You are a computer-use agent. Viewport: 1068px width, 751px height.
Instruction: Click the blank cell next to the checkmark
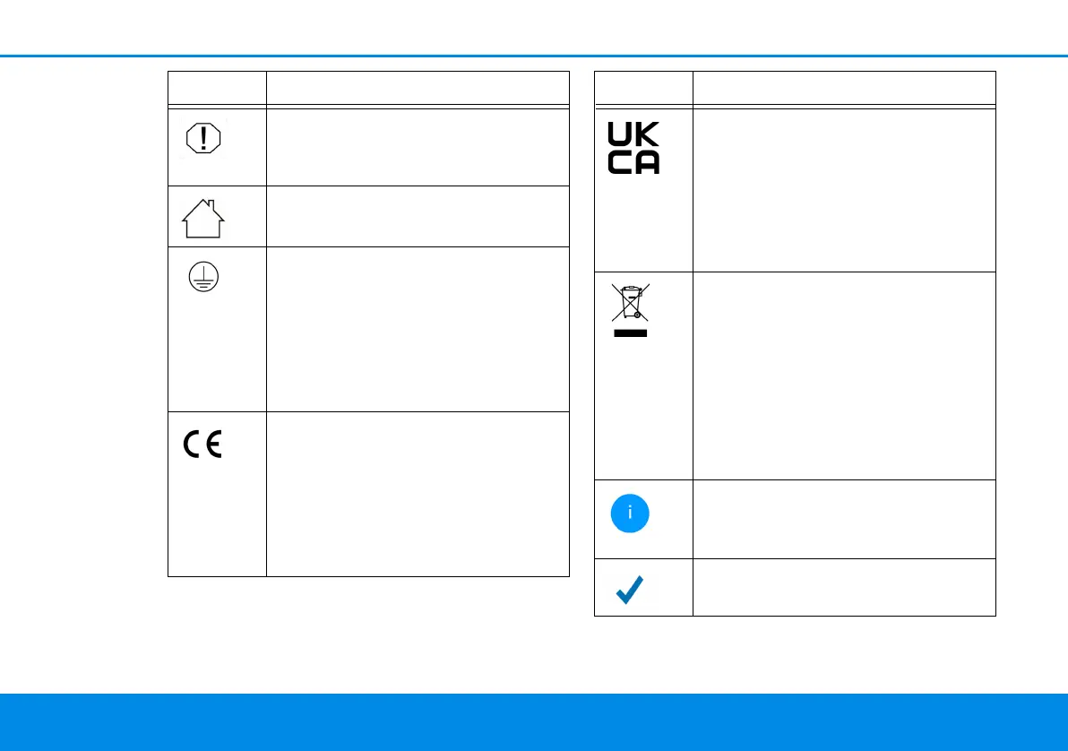click(844, 587)
